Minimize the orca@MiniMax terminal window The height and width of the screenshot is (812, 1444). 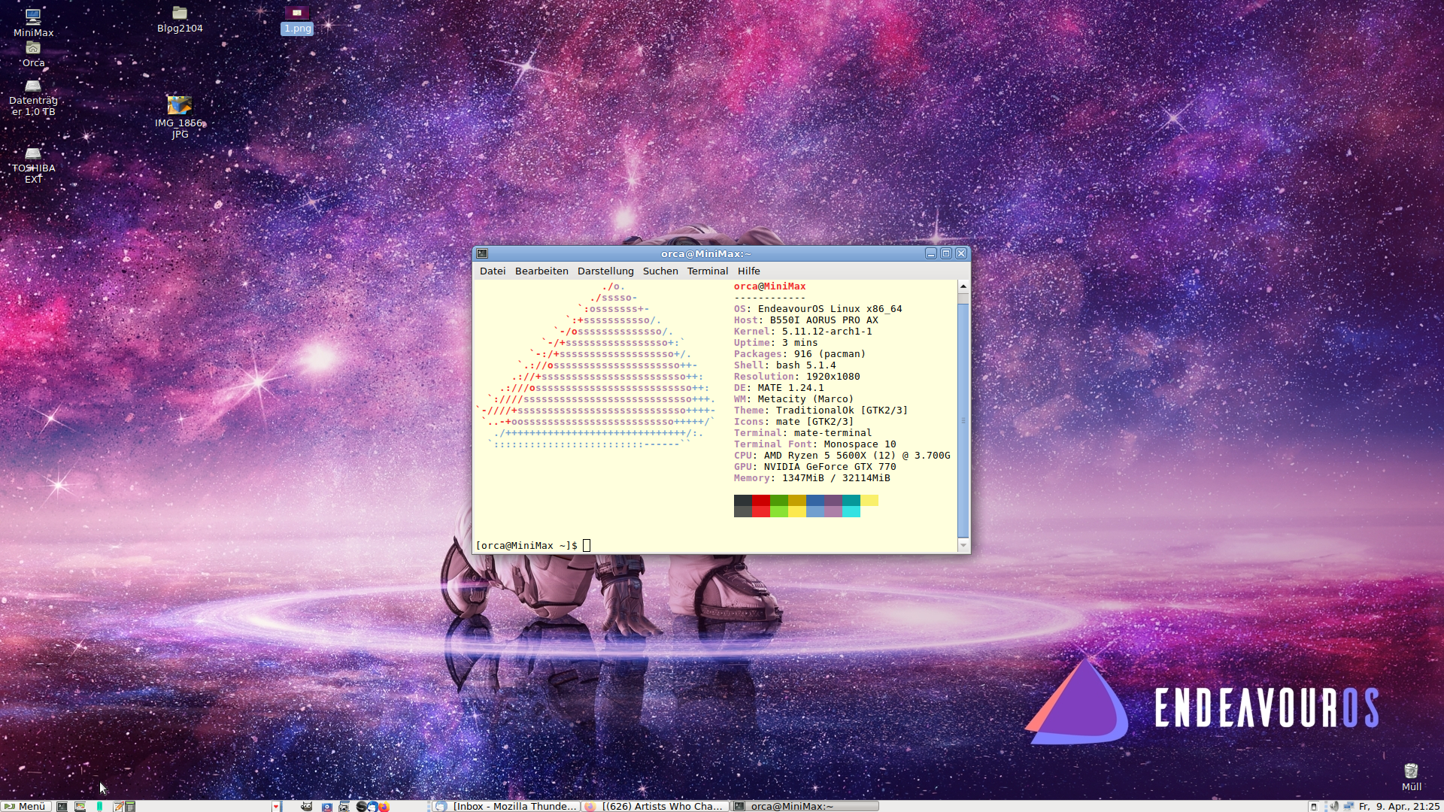931,253
